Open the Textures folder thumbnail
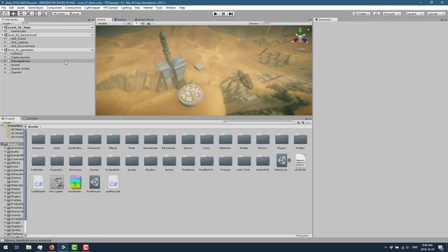Viewport: 448px width, 252px height. pos(225,163)
